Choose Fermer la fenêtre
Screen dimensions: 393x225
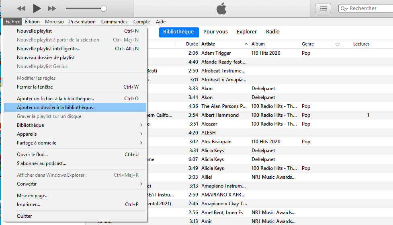[x=75, y=87]
